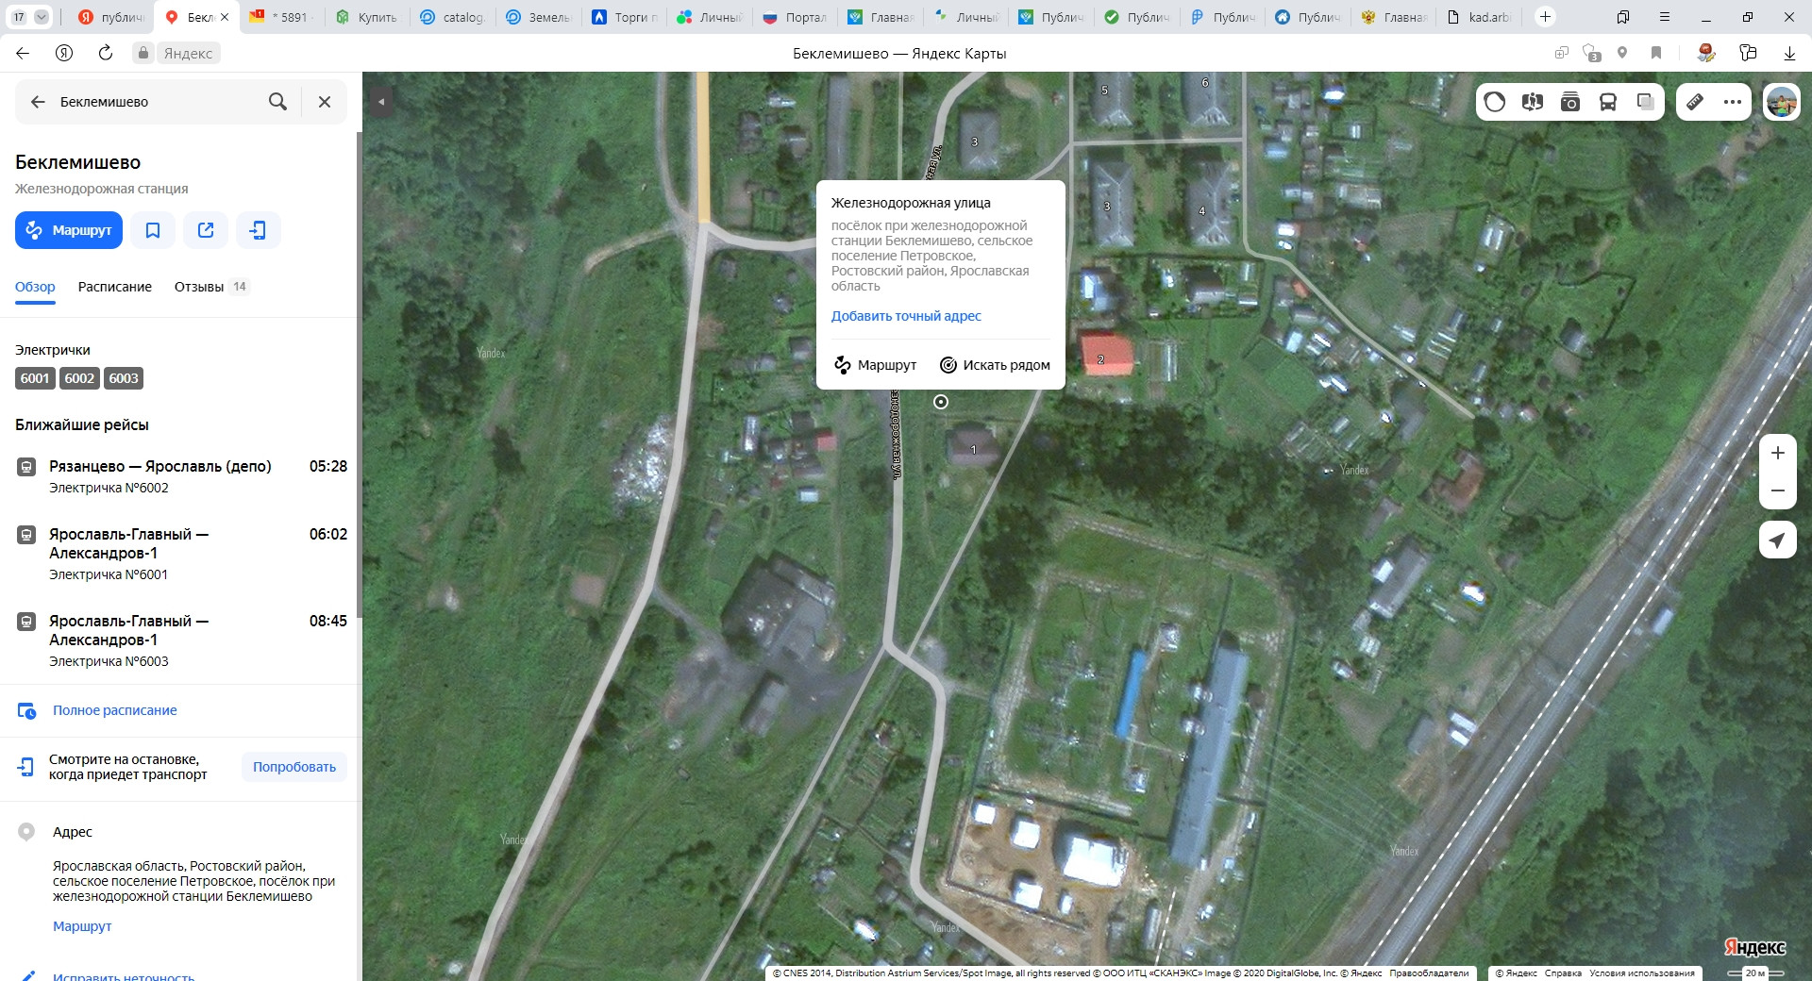Toggle the public transport bus layer

point(1608,102)
